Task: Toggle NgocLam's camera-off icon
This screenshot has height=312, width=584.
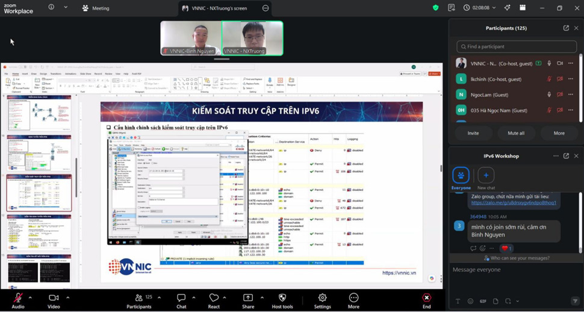Action: (560, 95)
